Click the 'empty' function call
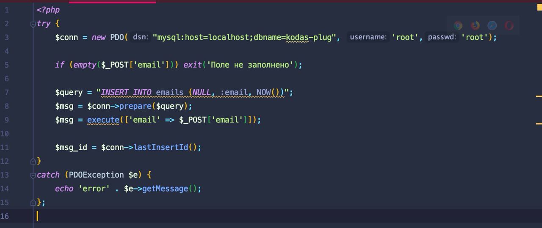 (x=85, y=65)
